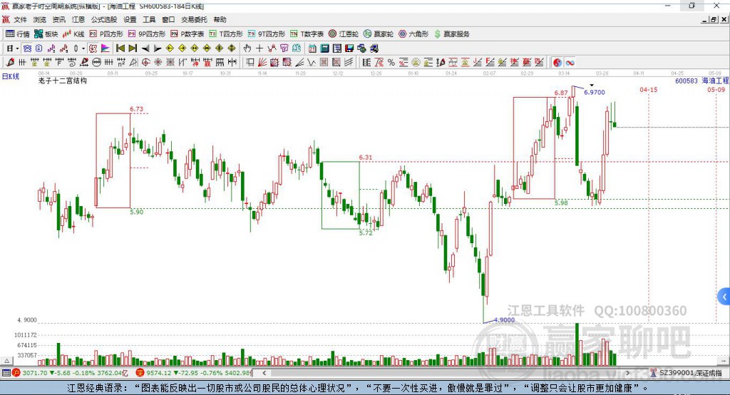Click stock code 600583

point(687,81)
